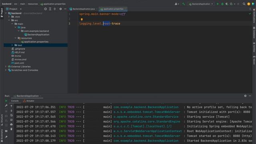The image size is (256, 144).
Task: Select the BackendApplication run tab
Action: pyautogui.click(x=28, y=96)
